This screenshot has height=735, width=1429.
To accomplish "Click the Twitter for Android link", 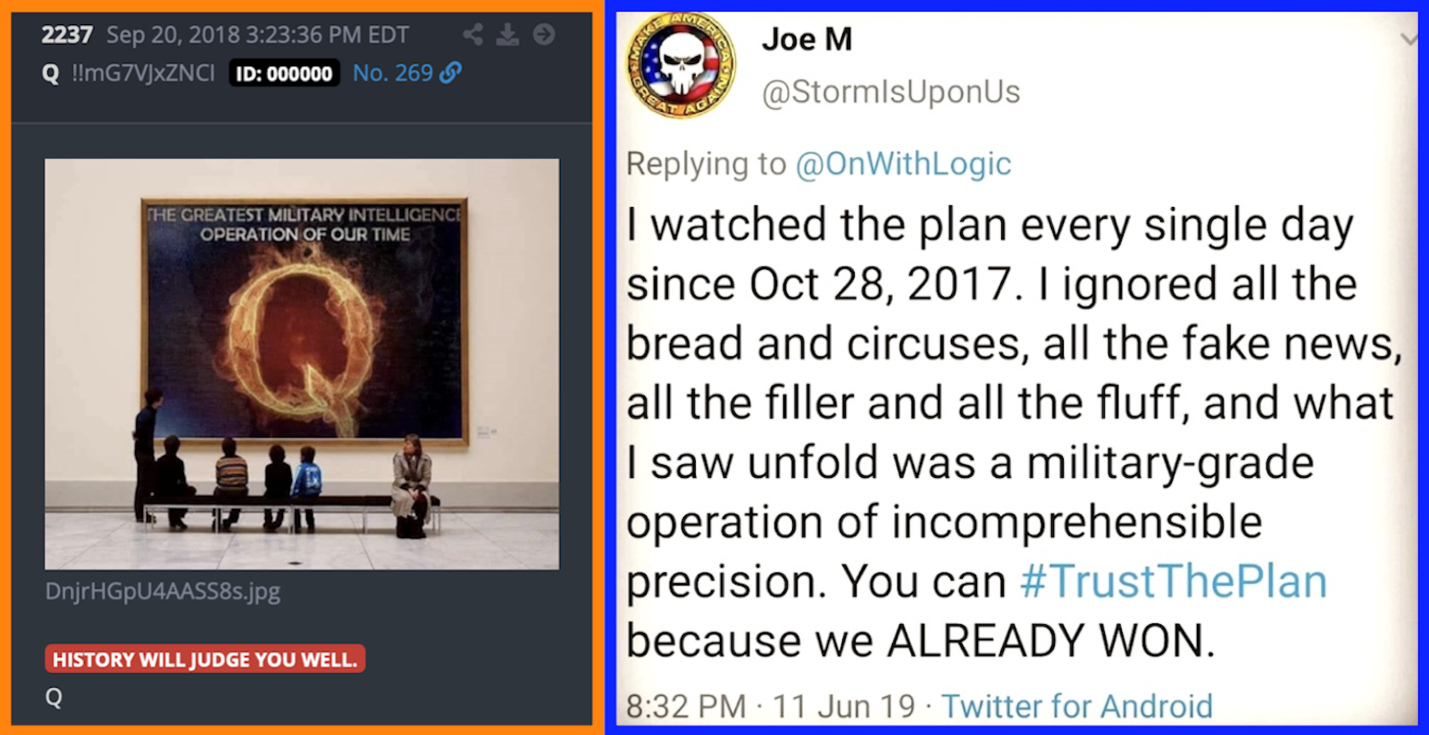I will [1076, 706].
